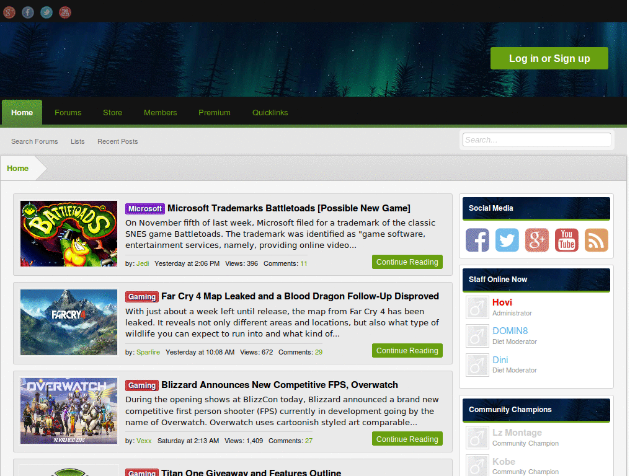Open the Quicklinks tab
Image resolution: width=635 pixels, height=476 pixels.
[270, 113]
